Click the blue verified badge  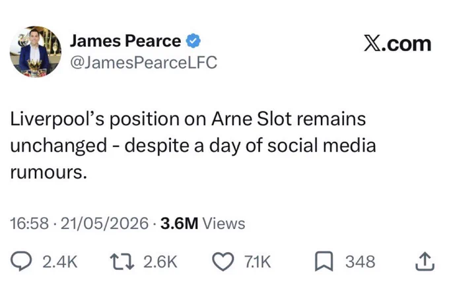[193, 41]
